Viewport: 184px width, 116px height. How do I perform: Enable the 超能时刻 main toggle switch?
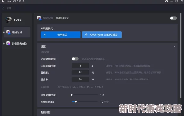tap(173, 18)
